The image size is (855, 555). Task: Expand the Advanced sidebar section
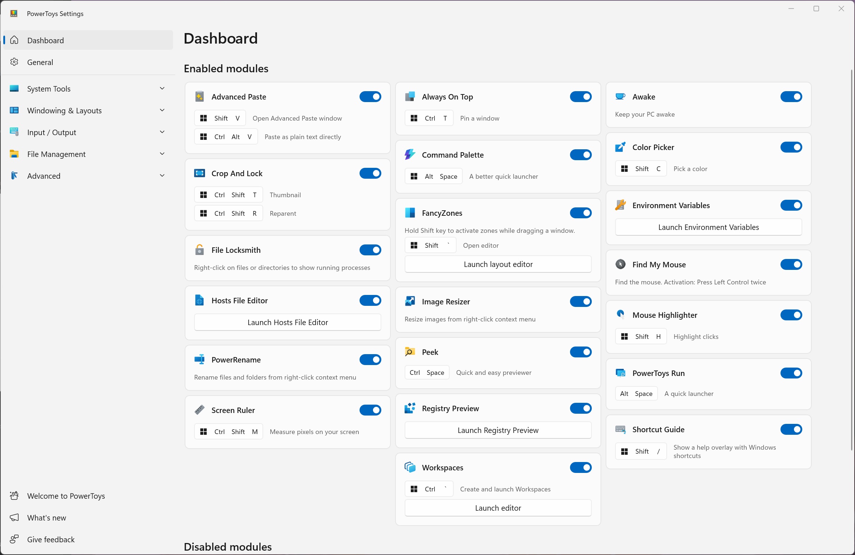pyautogui.click(x=88, y=176)
